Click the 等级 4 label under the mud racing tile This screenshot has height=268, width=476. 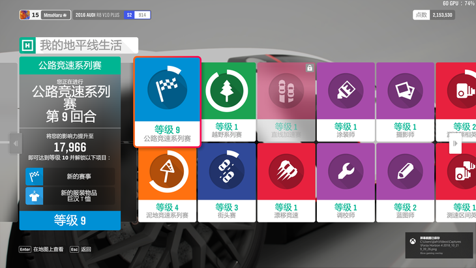pyautogui.click(x=168, y=207)
